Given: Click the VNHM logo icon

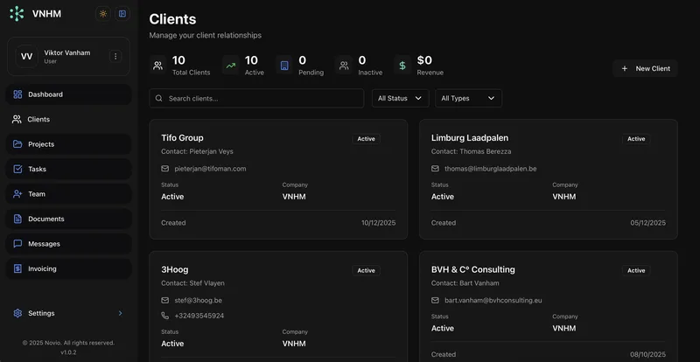Looking at the screenshot, I should (17, 14).
